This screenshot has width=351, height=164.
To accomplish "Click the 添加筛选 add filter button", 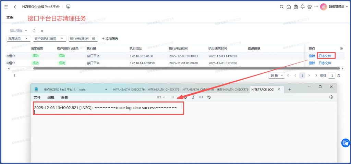I will (110, 39).
